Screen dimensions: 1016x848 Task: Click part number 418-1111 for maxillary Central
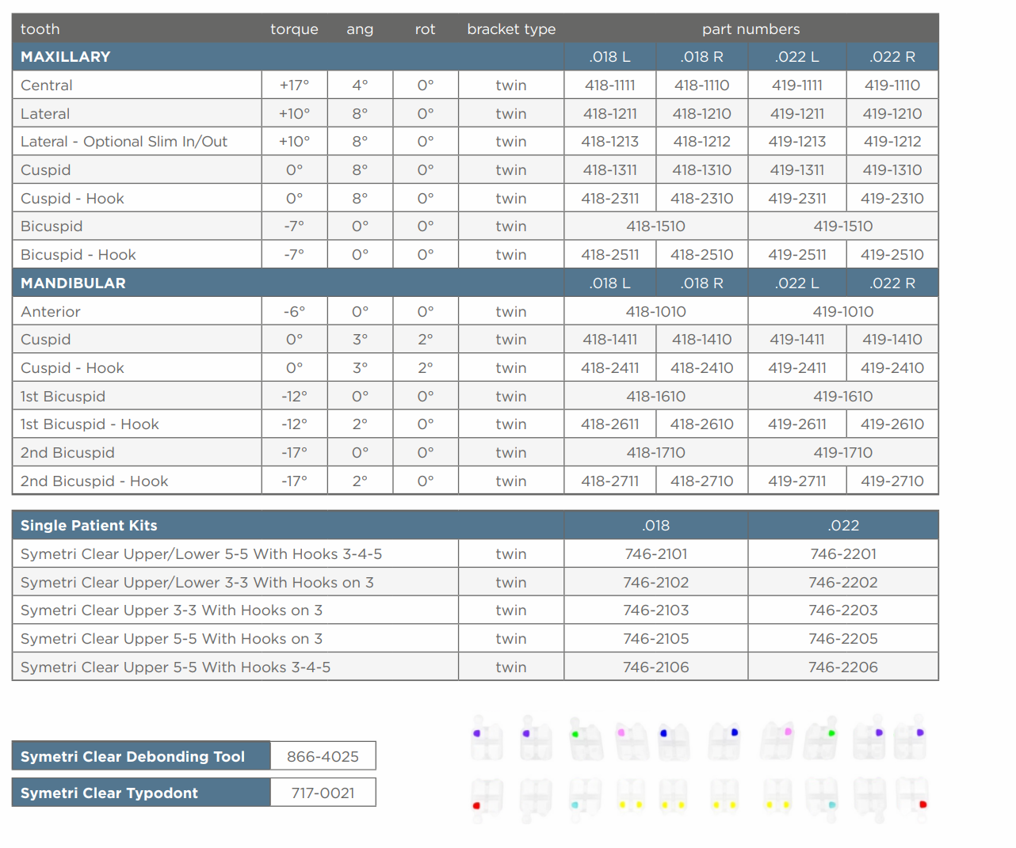(x=609, y=86)
